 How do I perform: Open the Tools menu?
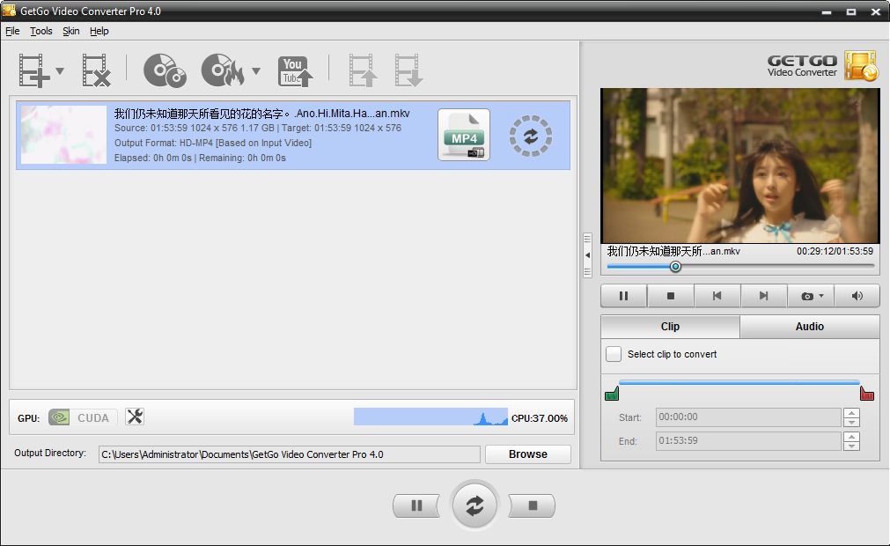(x=41, y=31)
